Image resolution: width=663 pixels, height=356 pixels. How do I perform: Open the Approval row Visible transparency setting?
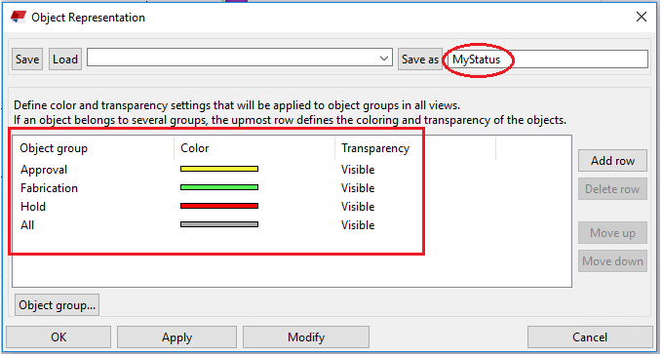(358, 170)
